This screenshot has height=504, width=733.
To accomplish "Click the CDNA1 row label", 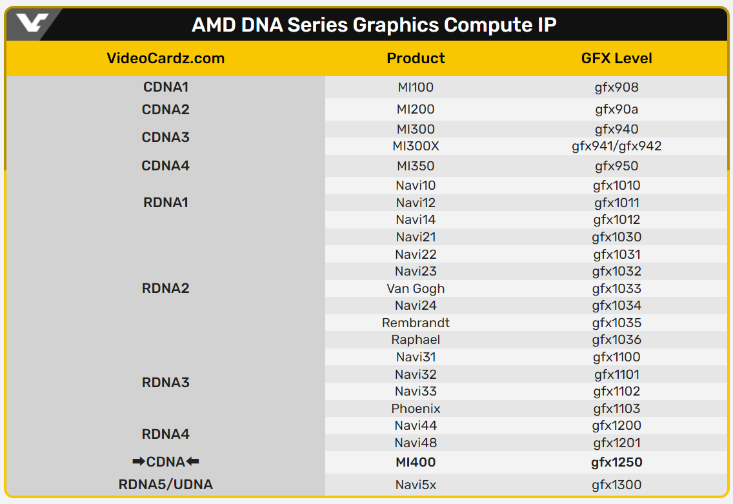I will (x=165, y=86).
